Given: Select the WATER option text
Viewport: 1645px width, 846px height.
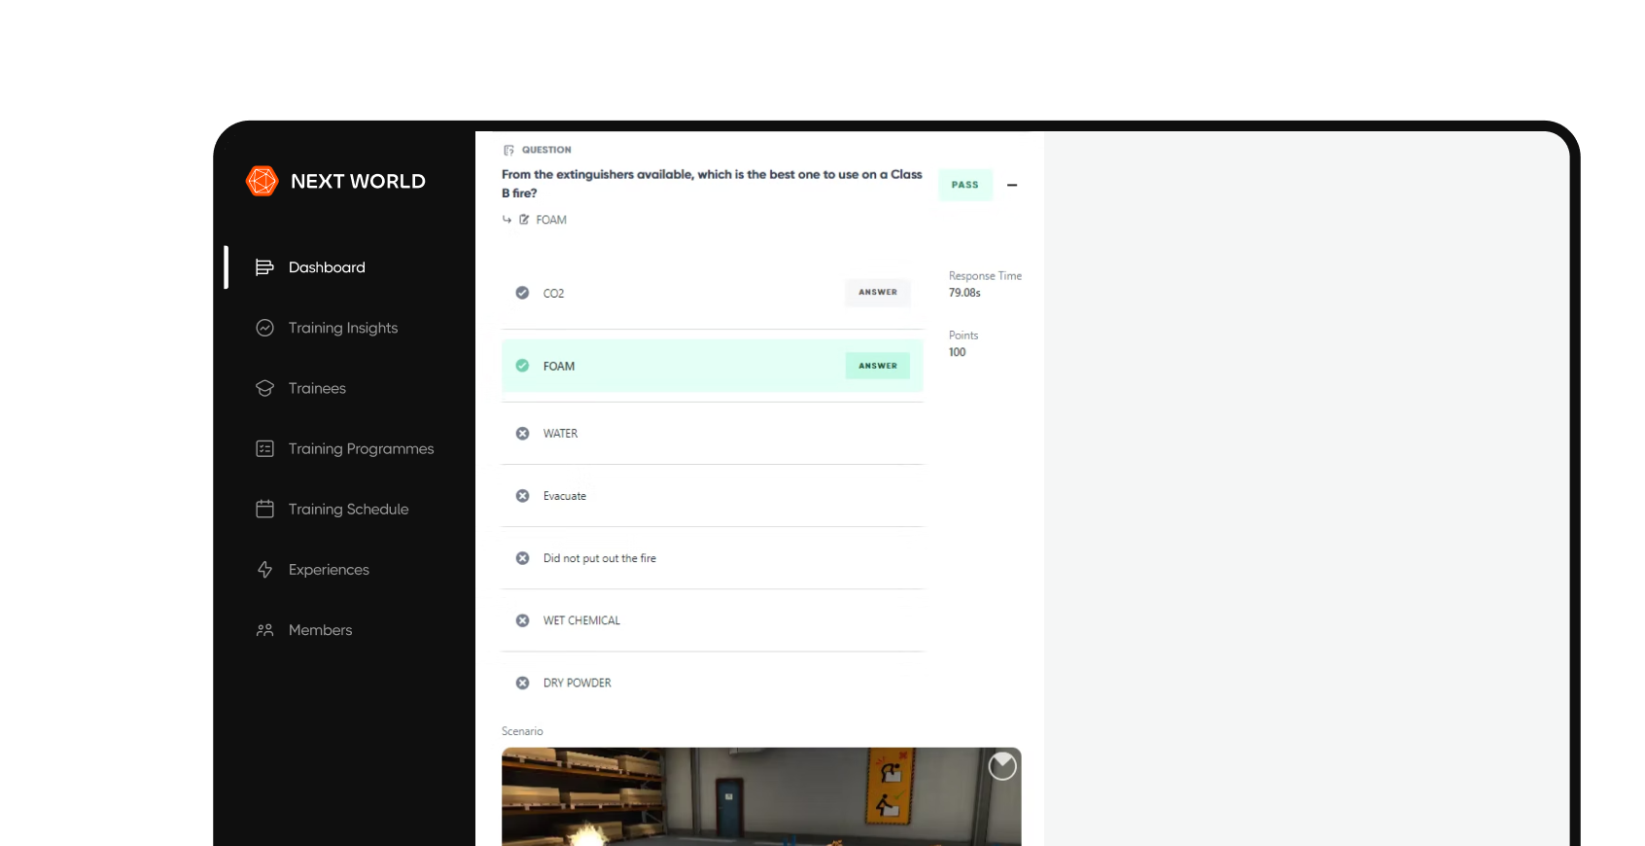Looking at the screenshot, I should 560,434.
